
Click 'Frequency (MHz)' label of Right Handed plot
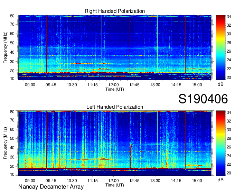click(x=5, y=47)
